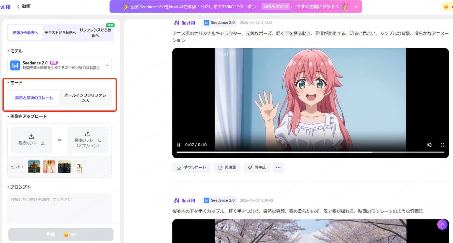
Task: Click Seedance 2.0 badge dated 12:29:43
Action: pyautogui.click(x=219, y=200)
